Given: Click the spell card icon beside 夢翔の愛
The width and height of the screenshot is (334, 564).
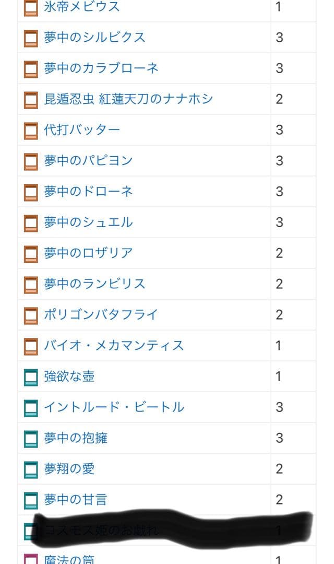Looking at the screenshot, I should 31,469.
